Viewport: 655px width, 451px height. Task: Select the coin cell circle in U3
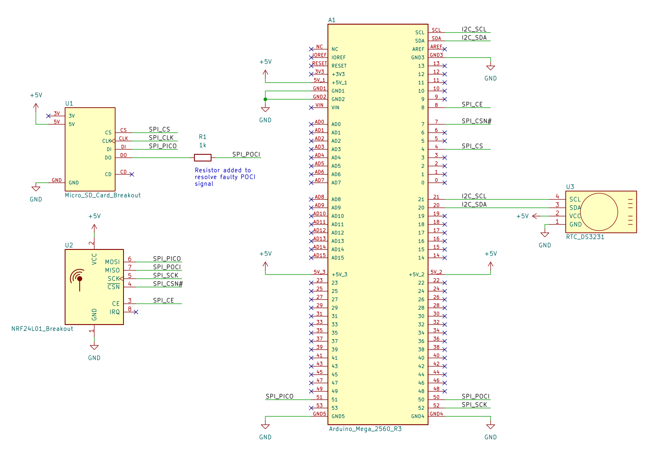click(599, 212)
